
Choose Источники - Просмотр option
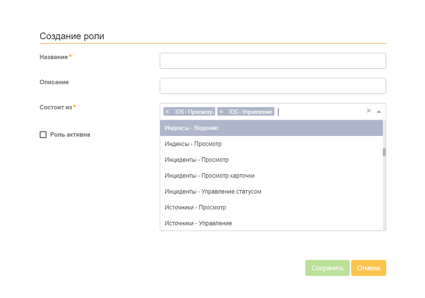[x=195, y=207]
